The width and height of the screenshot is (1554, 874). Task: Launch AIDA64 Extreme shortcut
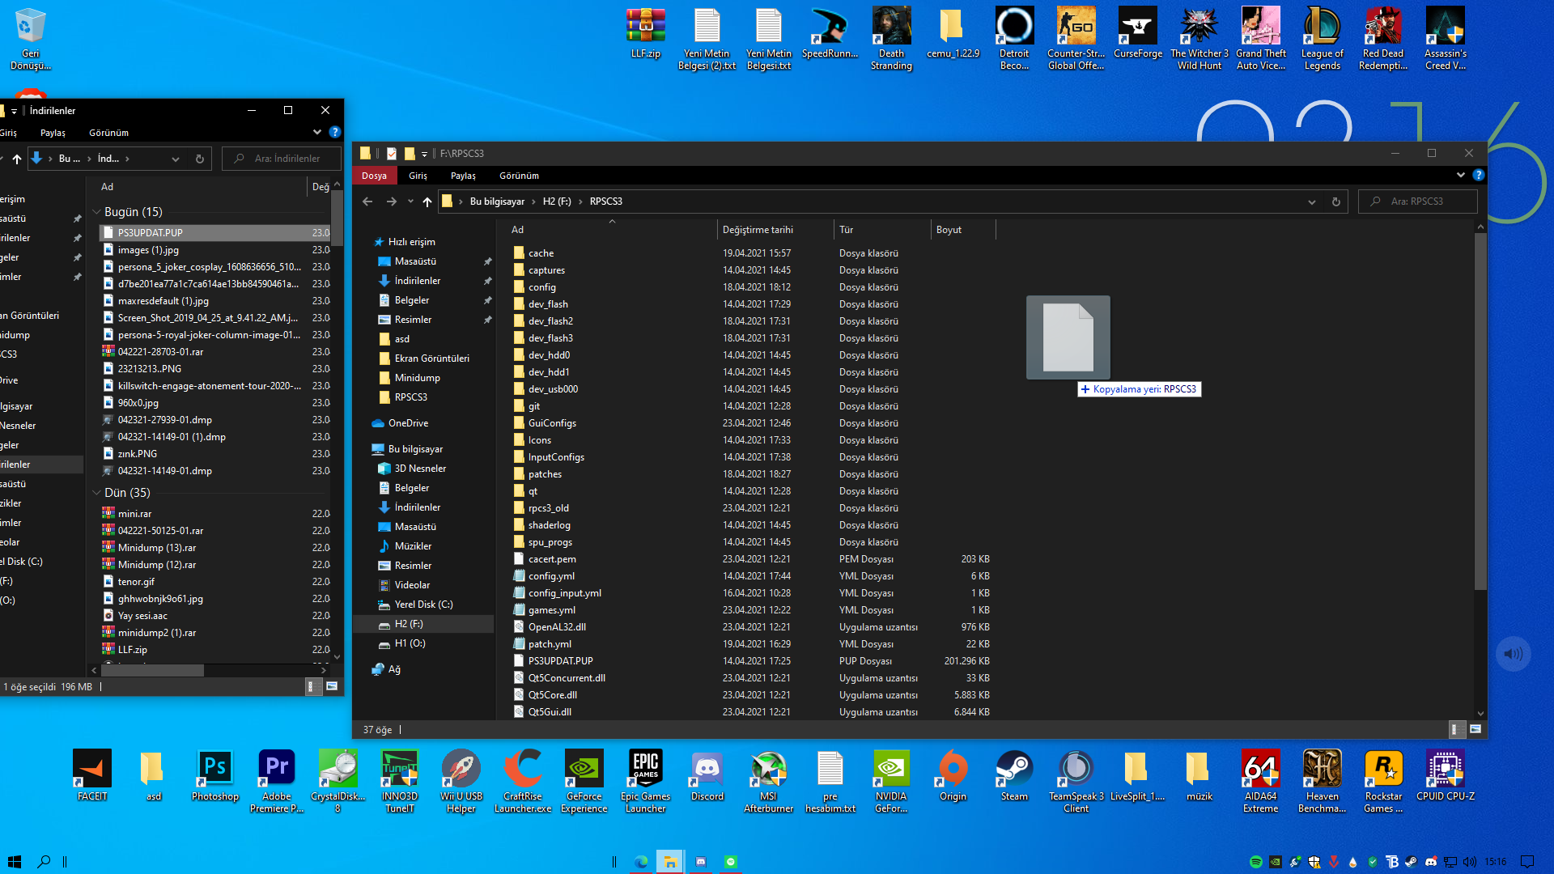[1260, 781]
